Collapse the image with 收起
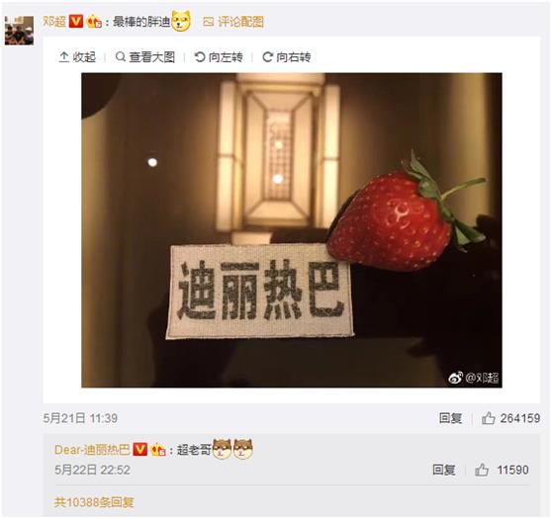 click(77, 56)
